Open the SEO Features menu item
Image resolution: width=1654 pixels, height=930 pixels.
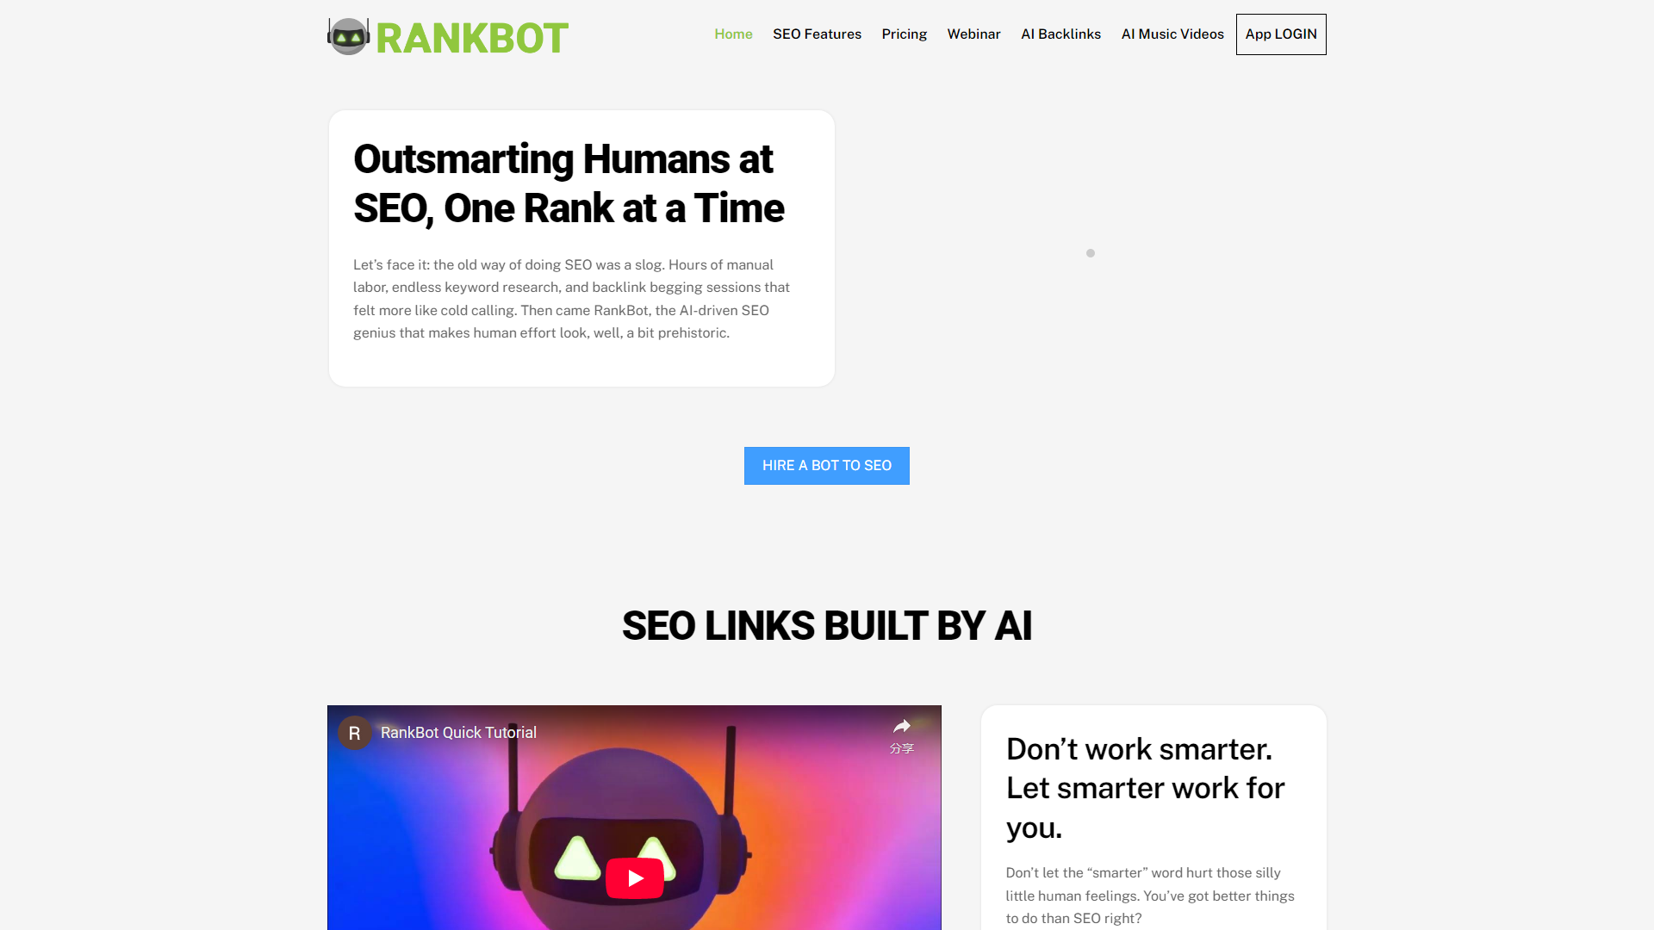point(818,34)
